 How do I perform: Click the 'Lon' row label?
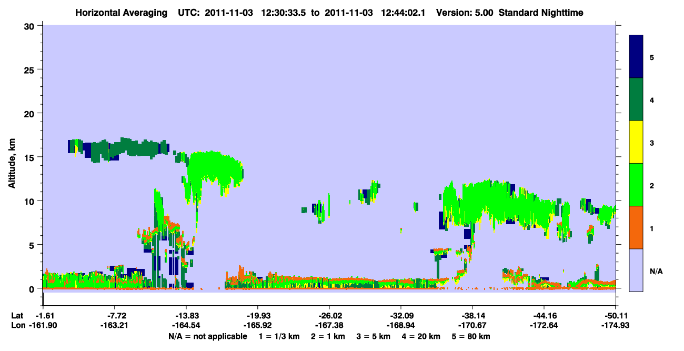[x=18, y=325]
